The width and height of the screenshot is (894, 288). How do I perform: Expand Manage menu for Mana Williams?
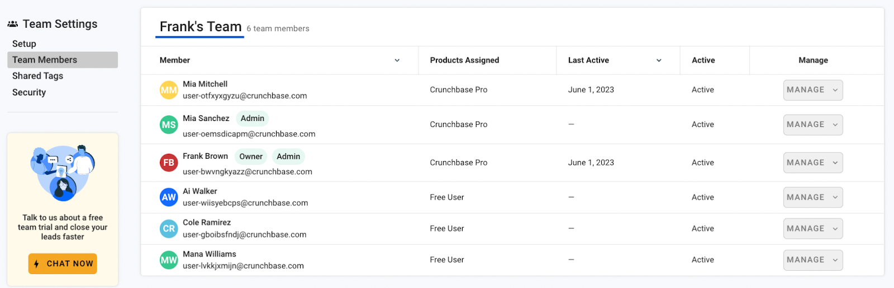pyautogui.click(x=812, y=260)
